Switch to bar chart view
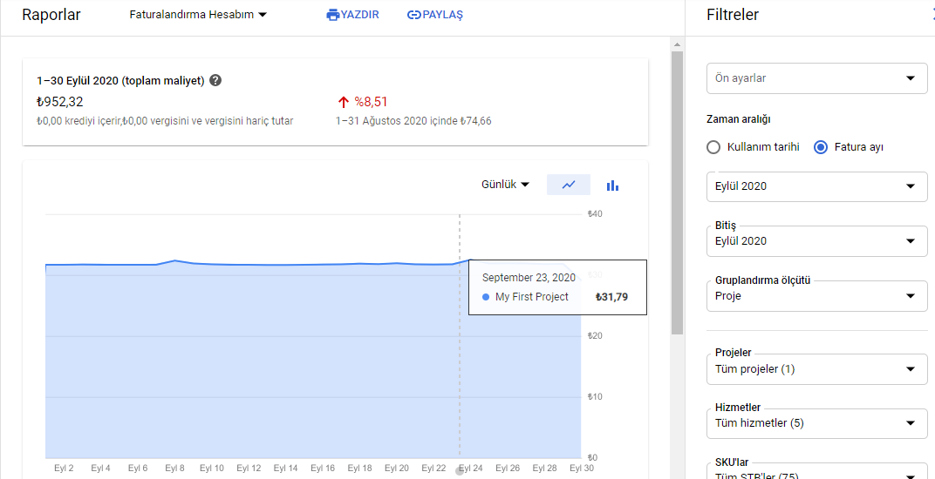 click(612, 186)
